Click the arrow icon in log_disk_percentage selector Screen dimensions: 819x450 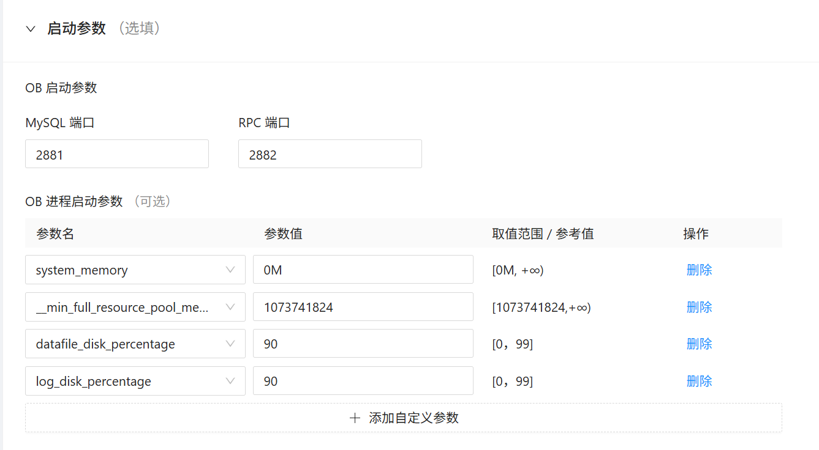pos(230,381)
